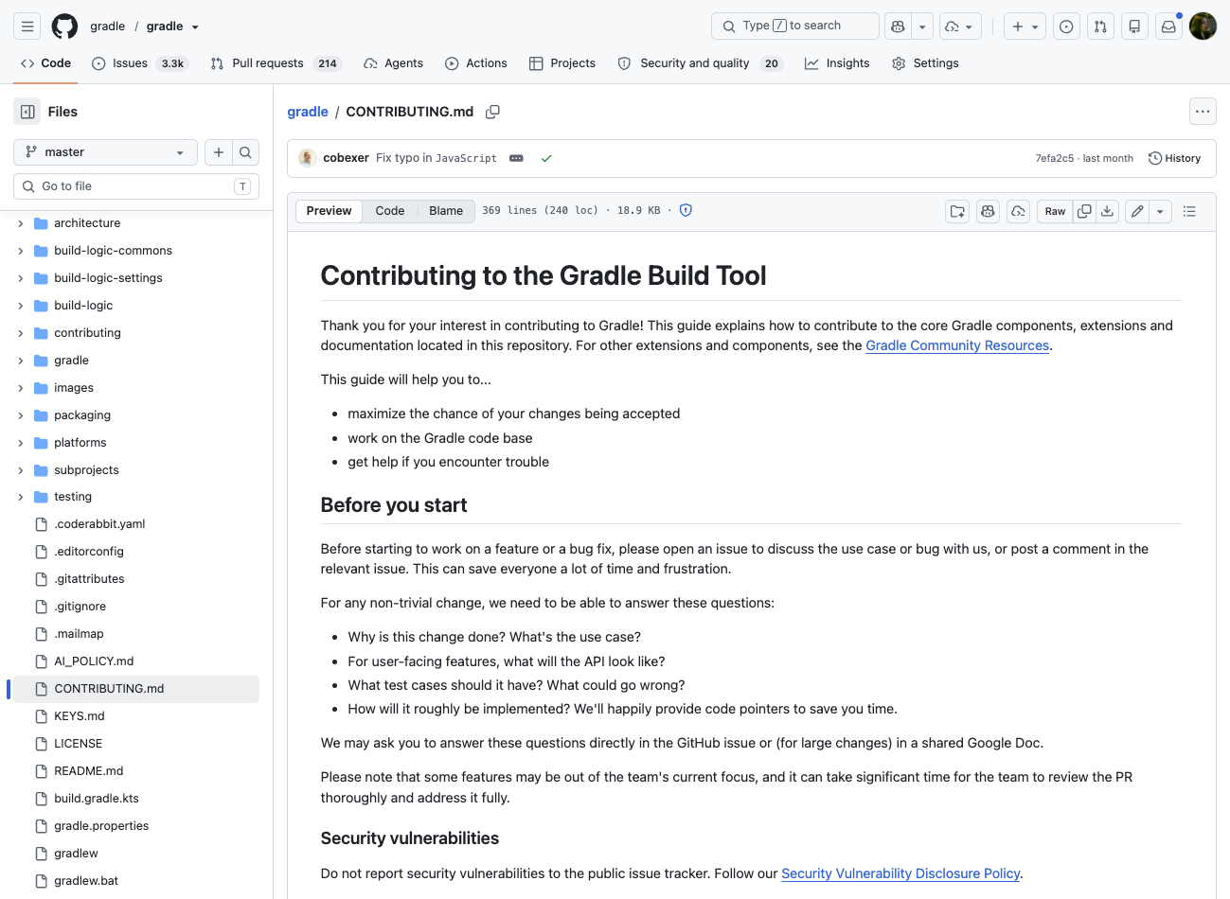The image size is (1230, 899).
Task: Open the notifications inbox icon
Action: [x=1168, y=26]
